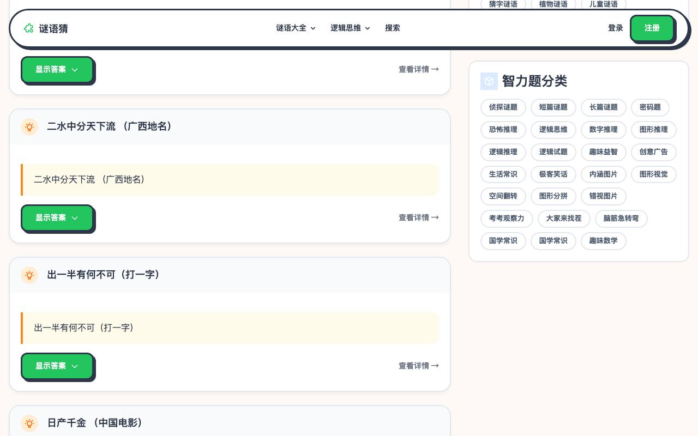Select the 脑筋急转弯 category tag
This screenshot has width=698, height=436.
click(621, 219)
